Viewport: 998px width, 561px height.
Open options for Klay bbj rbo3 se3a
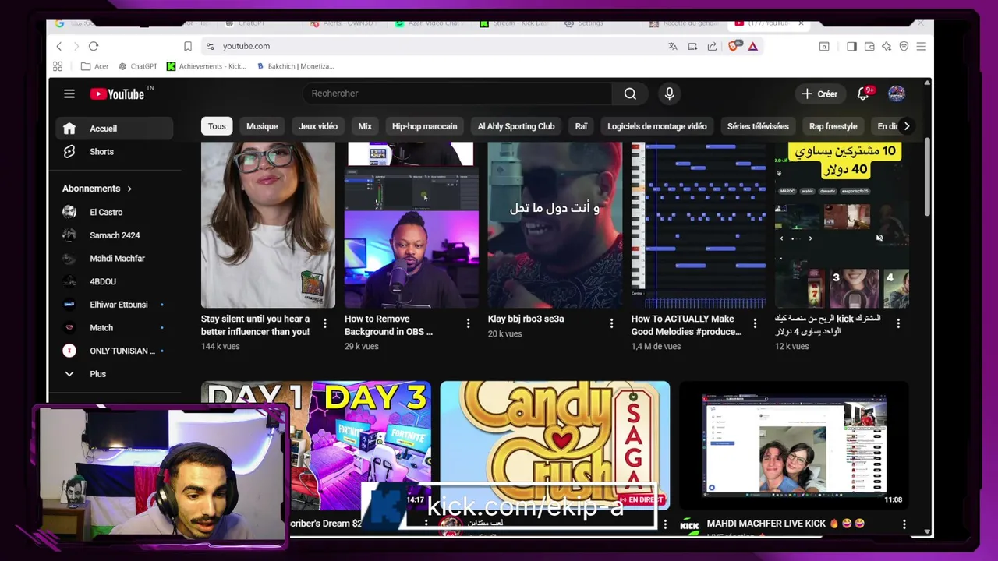(x=612, y=323)
